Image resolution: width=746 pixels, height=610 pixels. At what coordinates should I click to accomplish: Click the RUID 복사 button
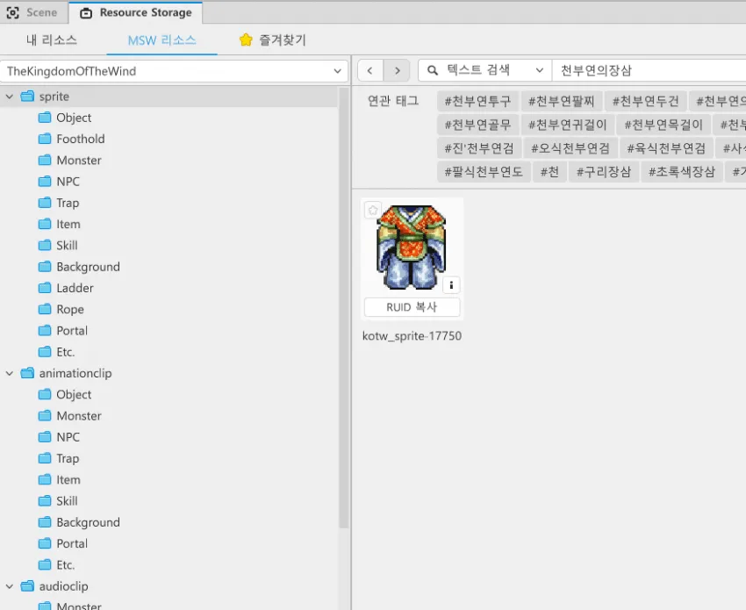click(x=412, y=307)
